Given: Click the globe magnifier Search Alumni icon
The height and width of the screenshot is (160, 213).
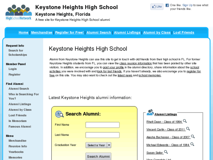Looking at the screenshot, I should click(59, 114).
